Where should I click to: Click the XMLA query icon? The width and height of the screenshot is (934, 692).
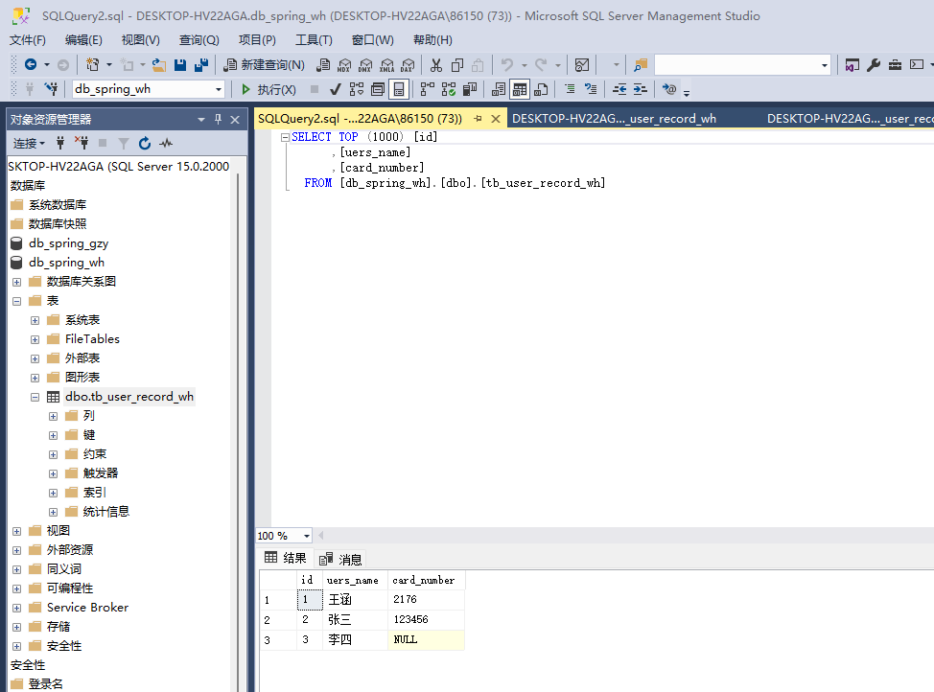coord(386,65)
